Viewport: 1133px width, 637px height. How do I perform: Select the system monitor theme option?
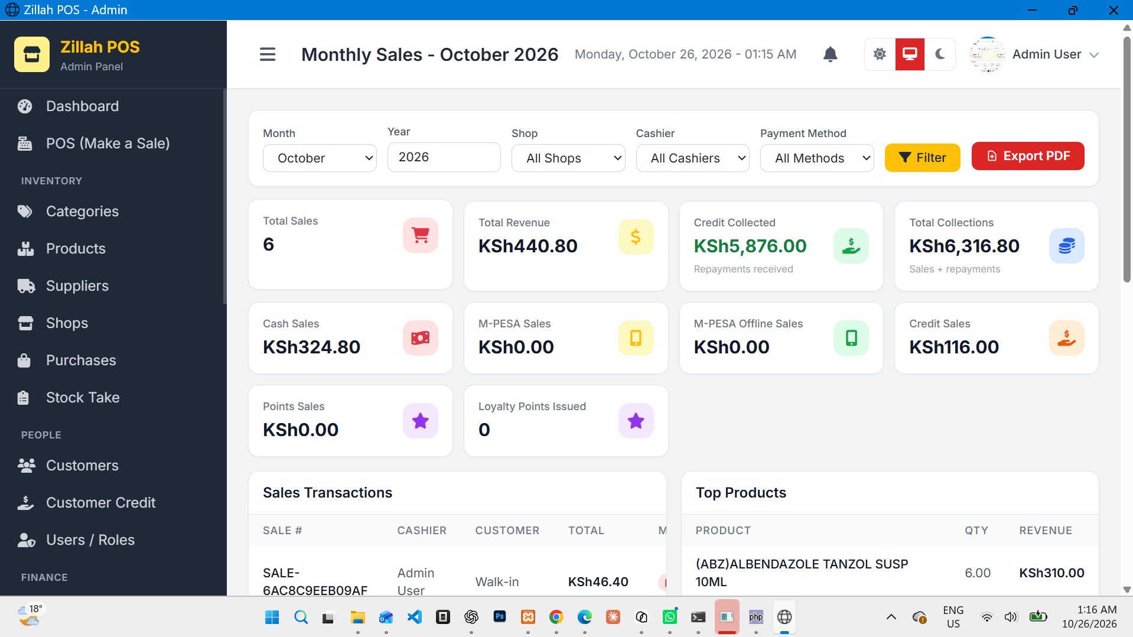pyautogui.click(x=910, y=54)
